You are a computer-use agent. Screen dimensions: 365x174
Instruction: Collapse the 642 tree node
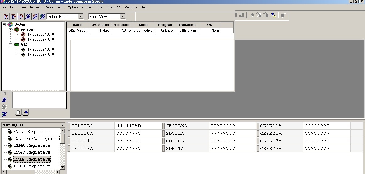[x=10, y=45]
